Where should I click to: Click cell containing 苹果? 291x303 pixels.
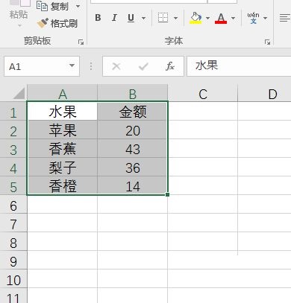[x=62, y=130]
